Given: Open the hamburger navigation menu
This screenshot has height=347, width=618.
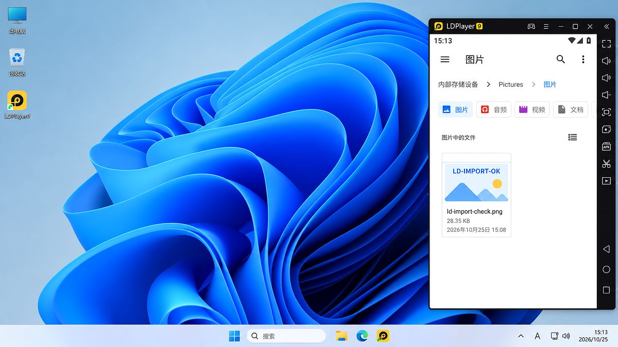Looking at the screenshot, I should click(x=445, y=60).
